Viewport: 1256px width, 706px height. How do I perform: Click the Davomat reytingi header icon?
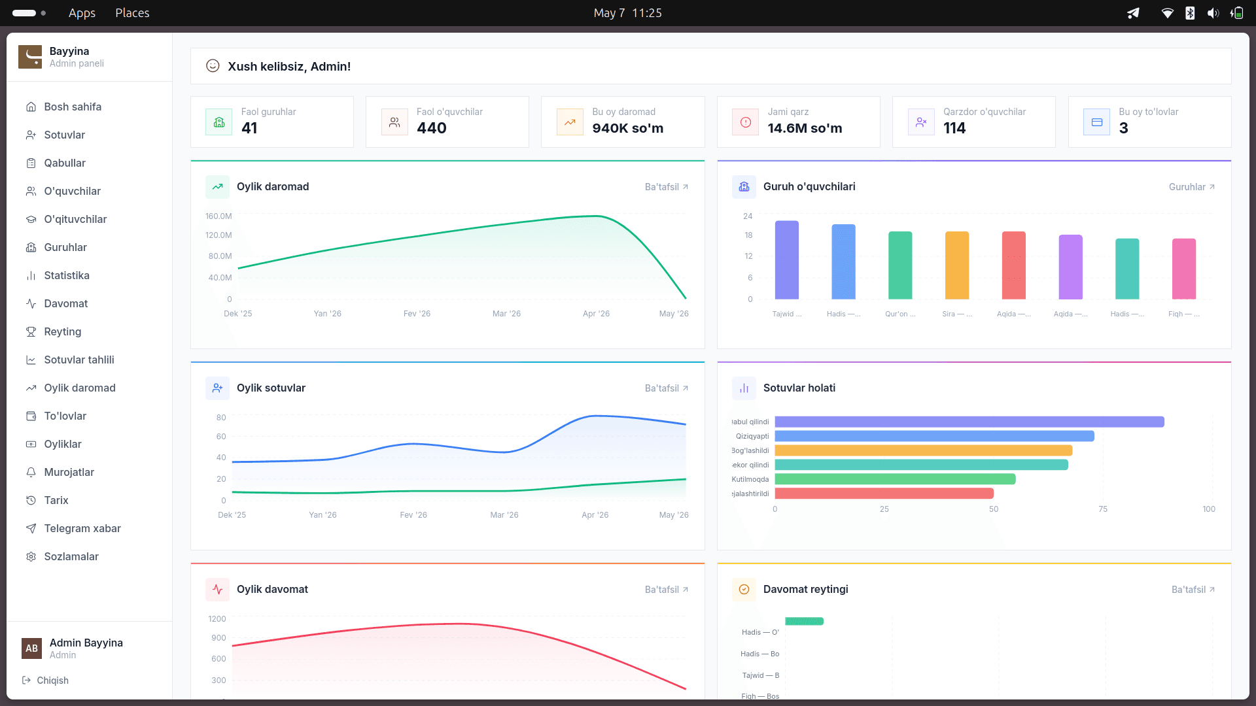click(744, 590)
